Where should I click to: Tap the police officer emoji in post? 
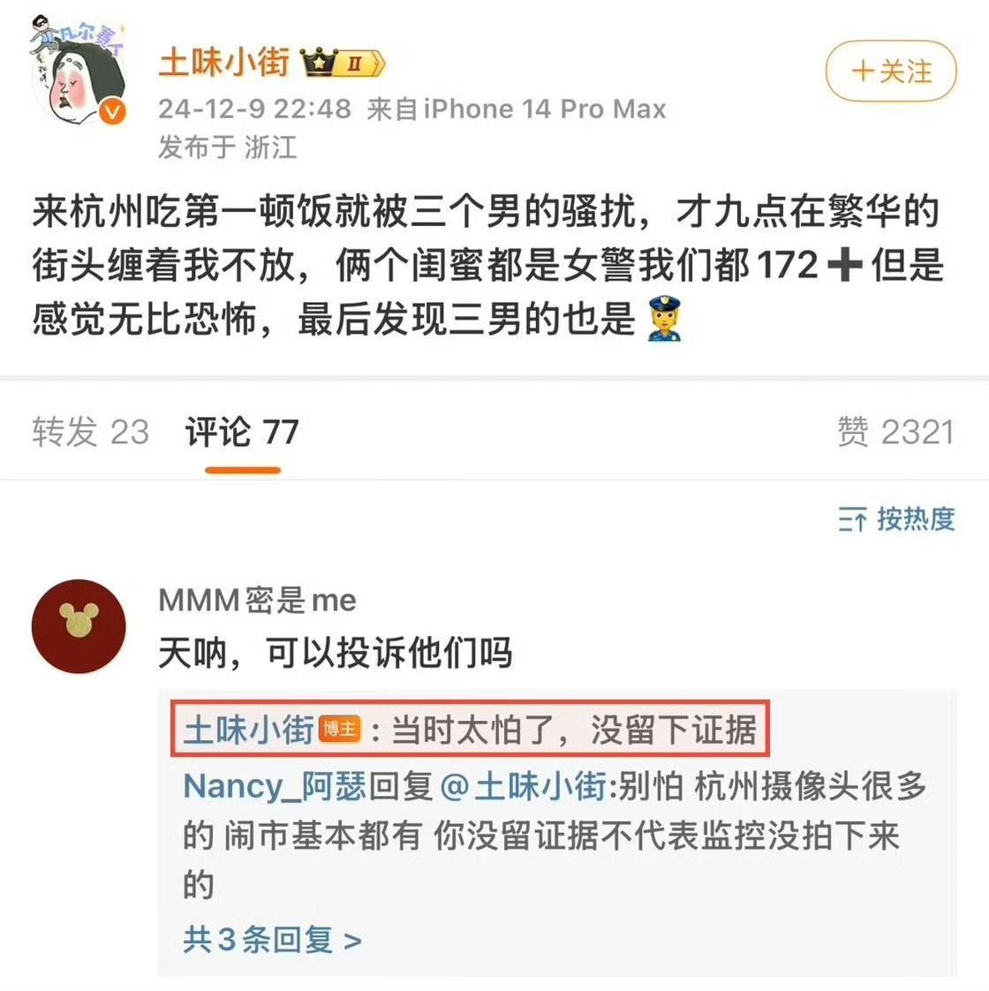coord(664,319)
